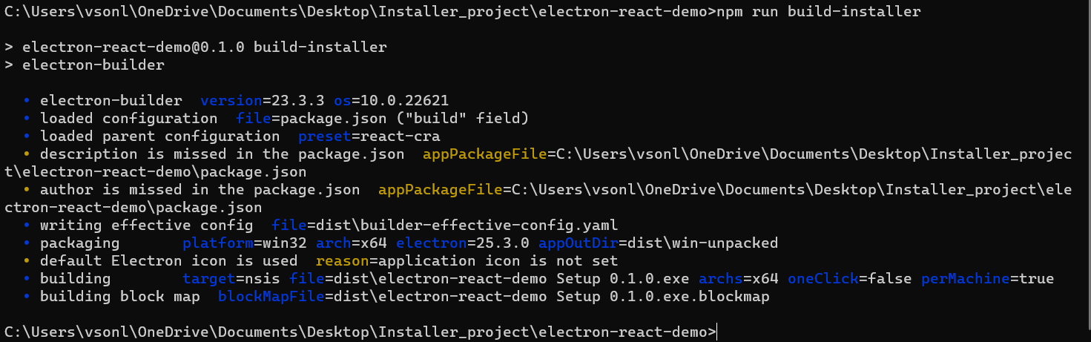Click the "os=10.0.22621" value

pos(401,101)
